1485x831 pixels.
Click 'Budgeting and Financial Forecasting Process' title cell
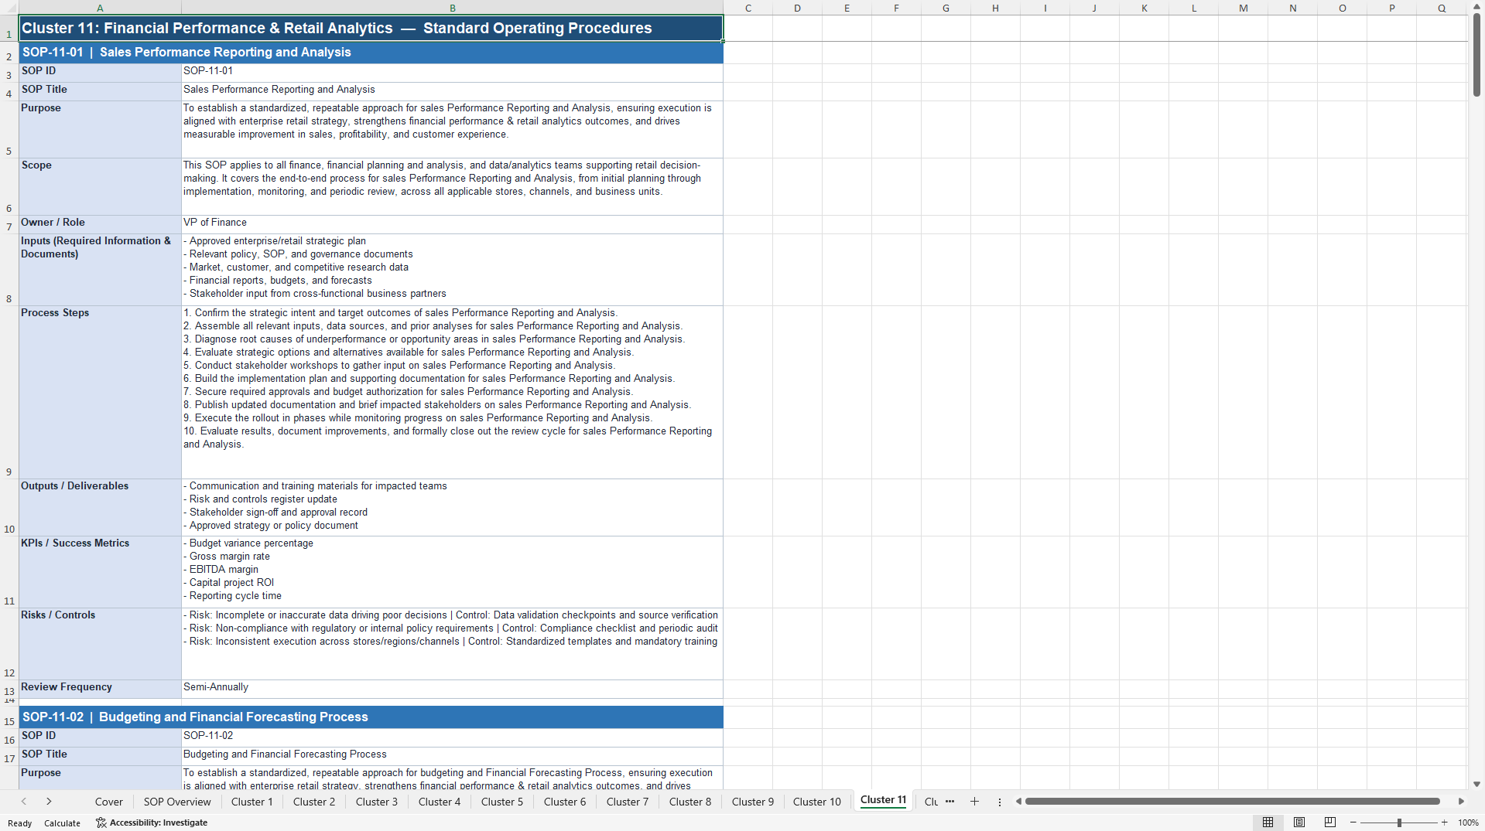(x=452, y=756)
